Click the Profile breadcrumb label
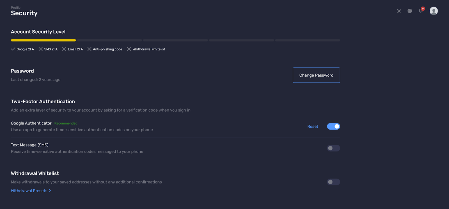This screenshot has height=209, width=449. [x=16, y=8]
